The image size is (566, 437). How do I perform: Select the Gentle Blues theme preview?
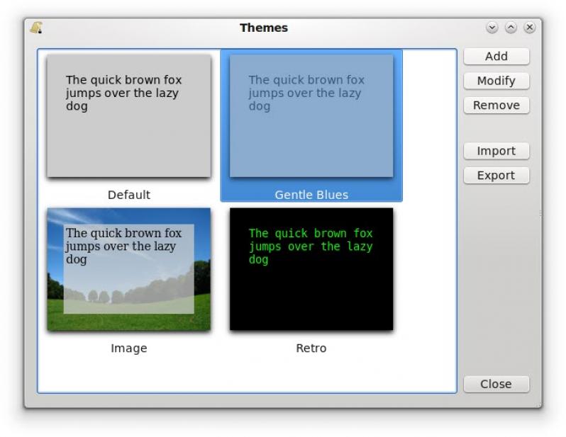[x=311, y=115]
